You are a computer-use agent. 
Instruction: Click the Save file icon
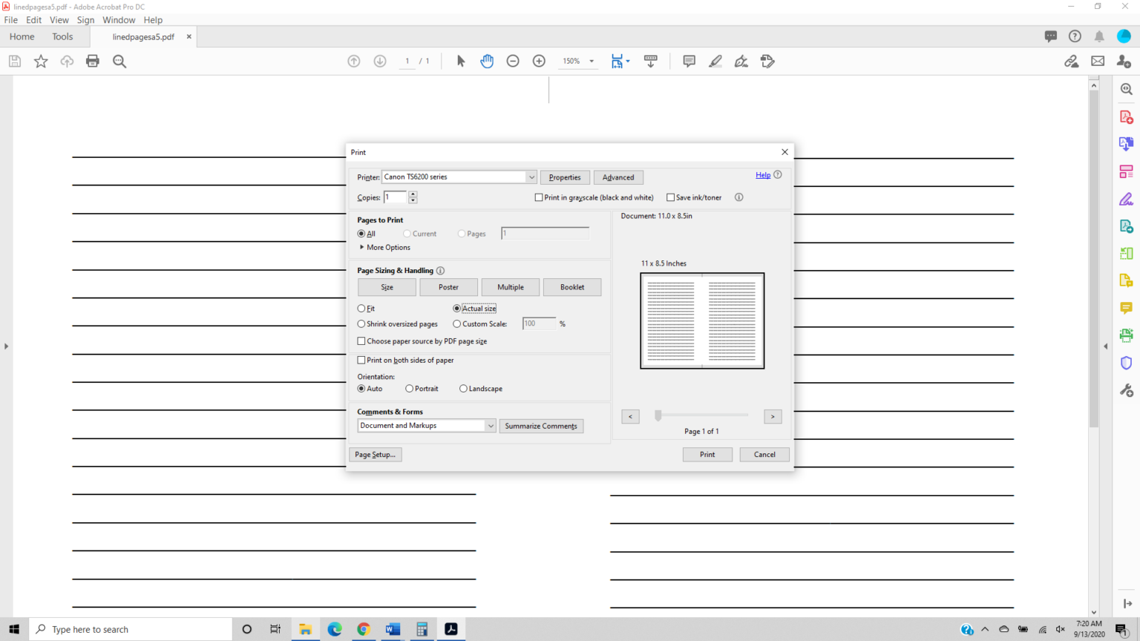click(x=14, y=61)
